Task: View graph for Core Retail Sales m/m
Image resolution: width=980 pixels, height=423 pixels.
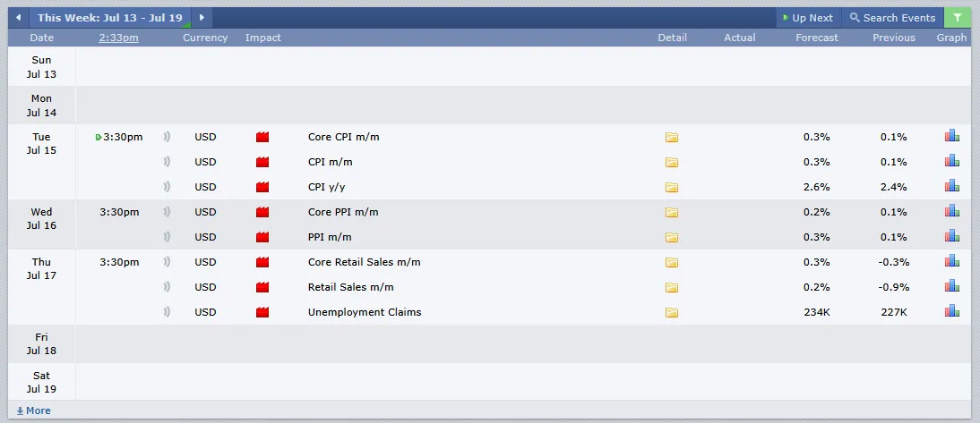Action: click(952, 261)
